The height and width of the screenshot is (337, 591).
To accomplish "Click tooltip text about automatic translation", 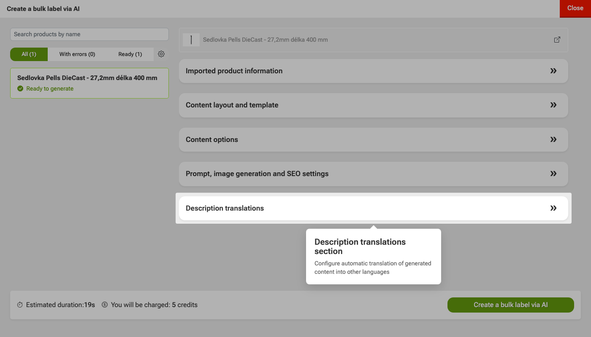I will [373, 267].
